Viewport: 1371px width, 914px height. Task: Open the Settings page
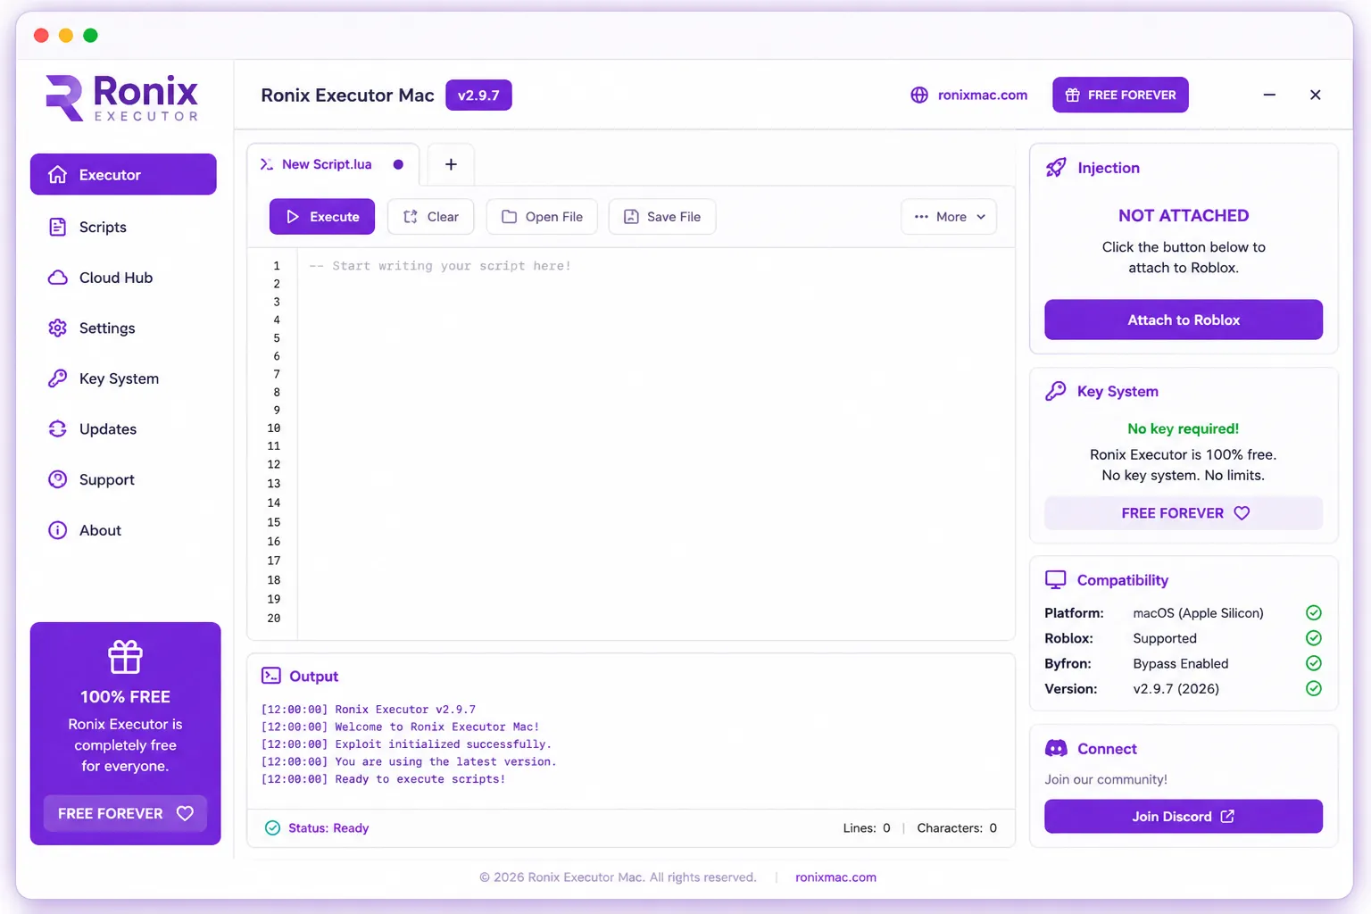pyautogui.click(x=123, y=328)
